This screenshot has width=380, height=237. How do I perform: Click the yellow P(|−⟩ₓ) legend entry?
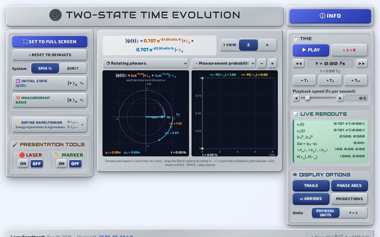(254, 75)
